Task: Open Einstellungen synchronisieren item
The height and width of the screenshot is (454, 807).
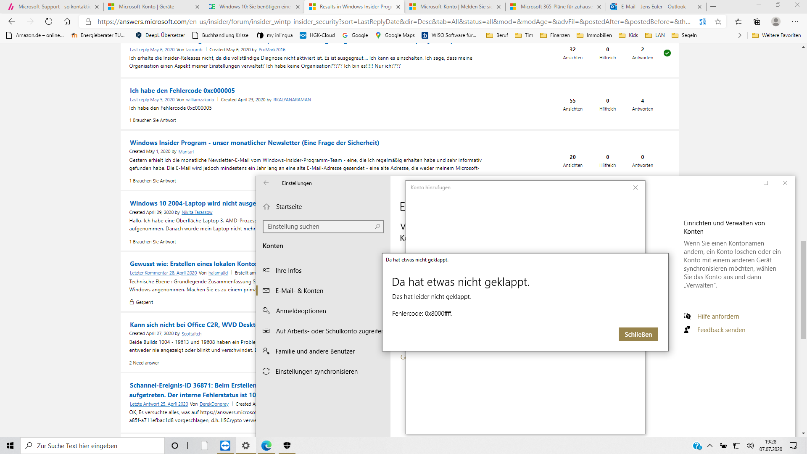Action: click(x=316, y=371)
